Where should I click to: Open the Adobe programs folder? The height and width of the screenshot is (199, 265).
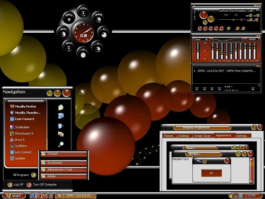pos(64,176)
